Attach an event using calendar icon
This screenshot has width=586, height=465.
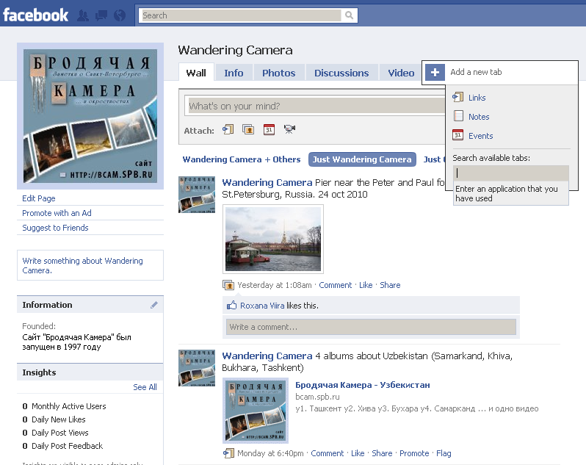(269, 129)
